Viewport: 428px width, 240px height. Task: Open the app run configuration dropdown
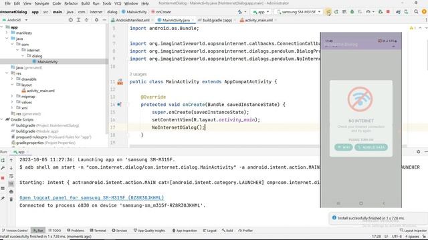pyautogui.click(x=261, y=12)
